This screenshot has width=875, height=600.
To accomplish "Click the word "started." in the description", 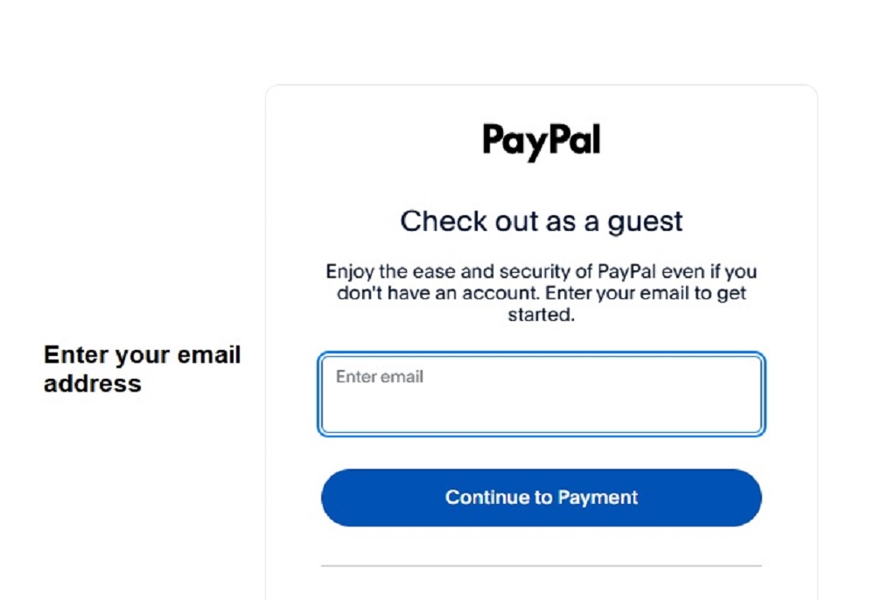I will [541, 315].
